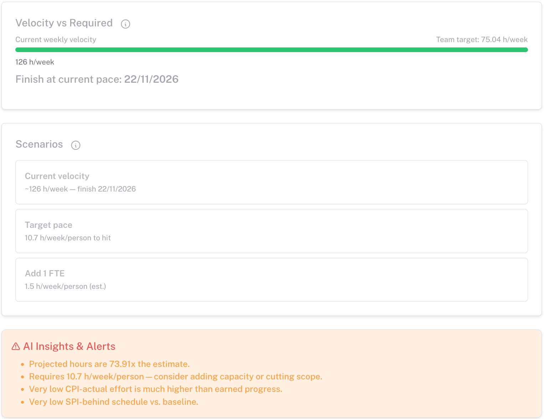544x419 pixels.
Task: Click the Requires 10.7 h/week/person alert
Action: 175,377
